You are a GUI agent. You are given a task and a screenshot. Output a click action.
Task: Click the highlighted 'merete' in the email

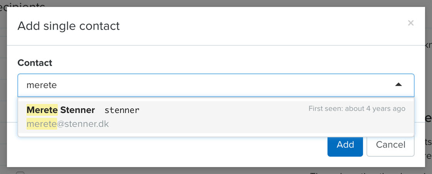[x=42, y=124]
